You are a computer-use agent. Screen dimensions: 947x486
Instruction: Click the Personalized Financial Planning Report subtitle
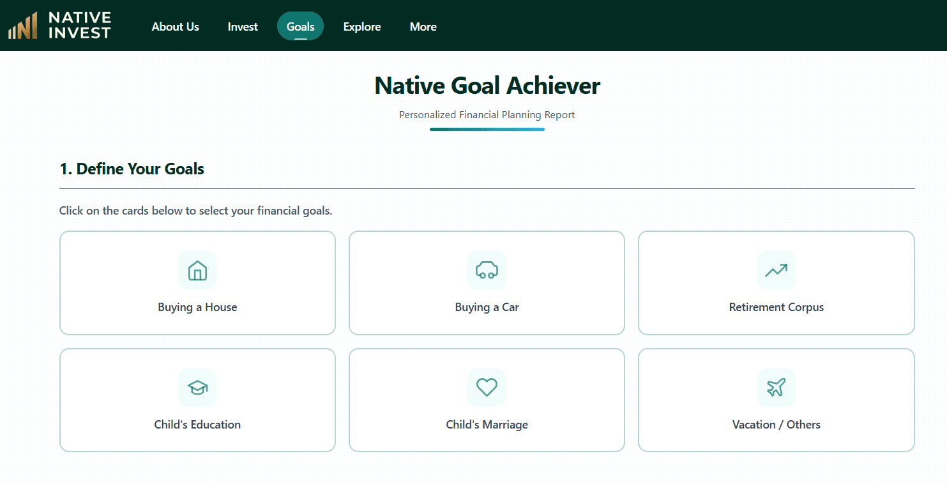(487, 115)
